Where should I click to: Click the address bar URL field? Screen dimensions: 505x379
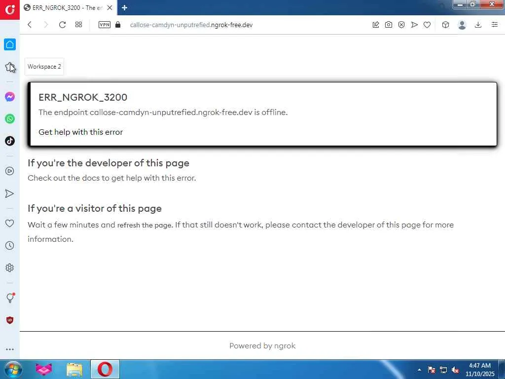point(191,25)
